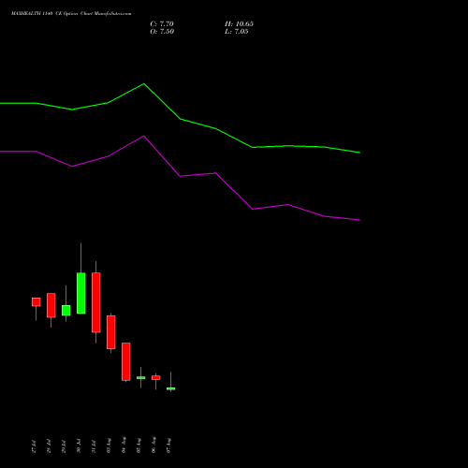This screenshot has height=468, width=468.
Task: Select the 27 Jul date label
Action: pos(34,446)
